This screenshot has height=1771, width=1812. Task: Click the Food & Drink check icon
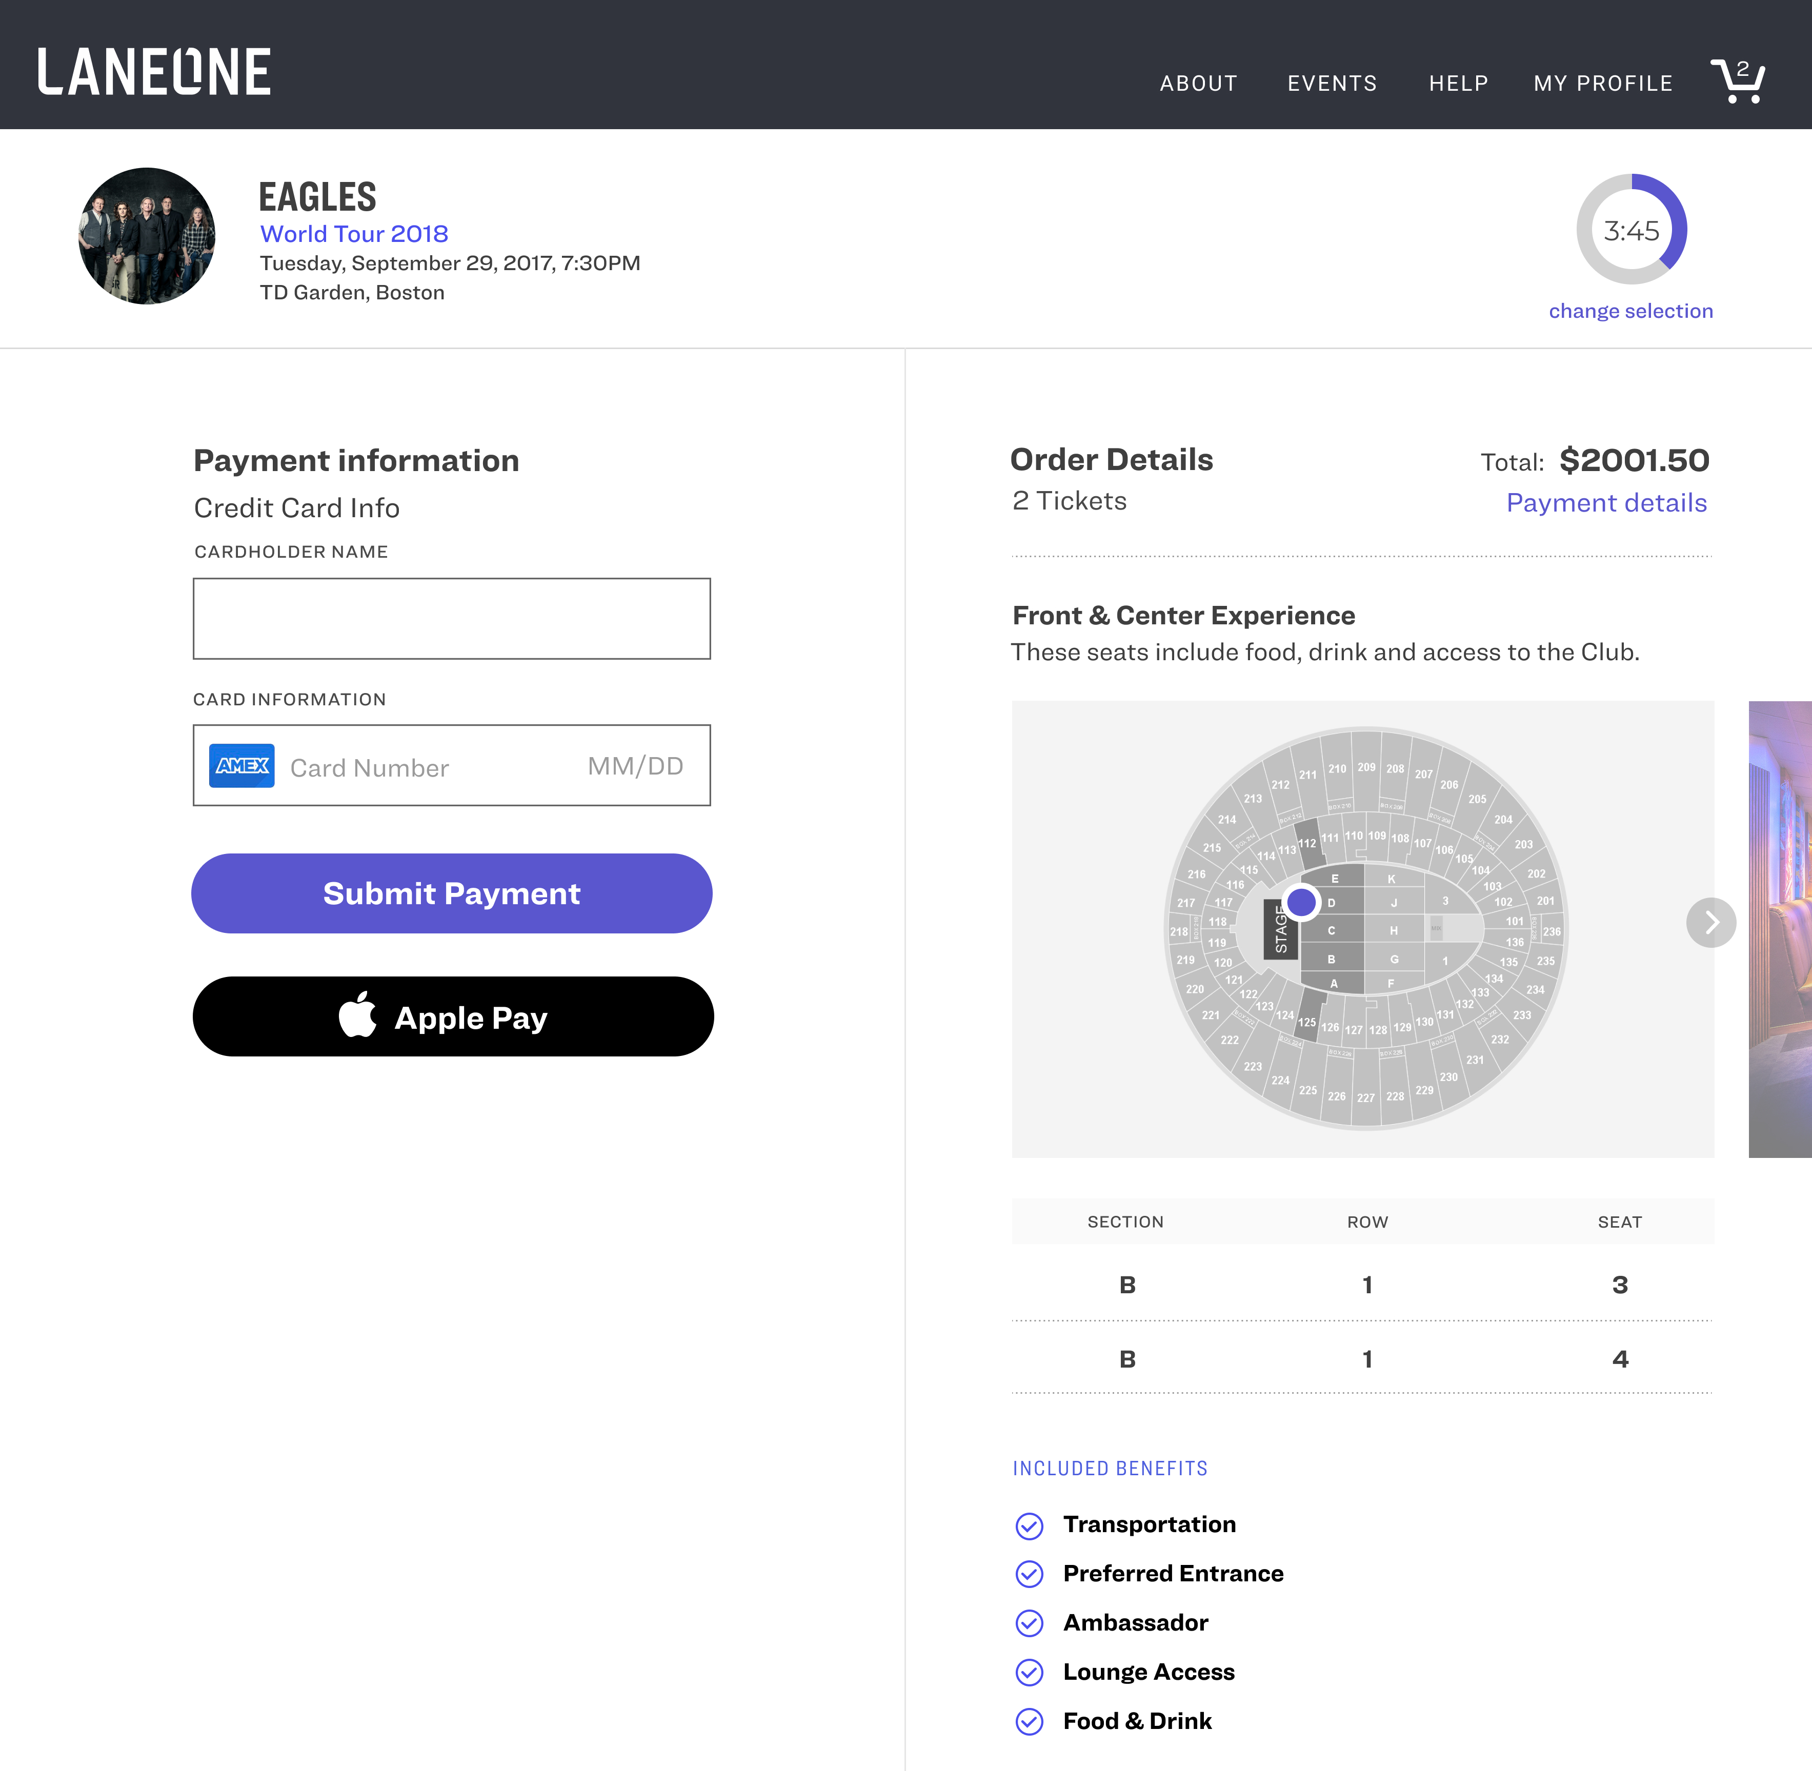click(1029, 1722)
